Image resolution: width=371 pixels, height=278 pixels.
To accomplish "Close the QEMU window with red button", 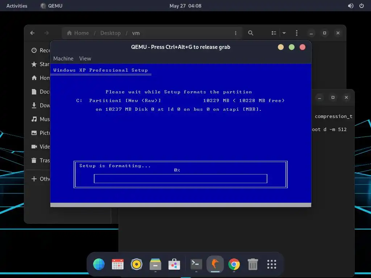I will pyautogui.click(x=303, y=47).
